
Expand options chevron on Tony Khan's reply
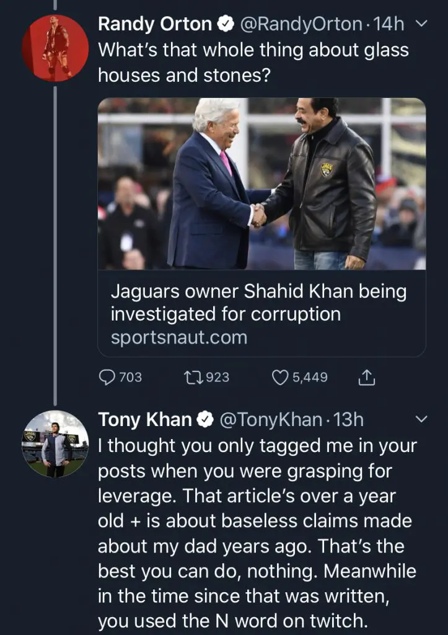point(421,420)
